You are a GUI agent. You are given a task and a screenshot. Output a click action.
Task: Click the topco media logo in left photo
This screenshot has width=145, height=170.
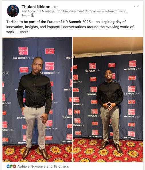(x=50, y=51)
